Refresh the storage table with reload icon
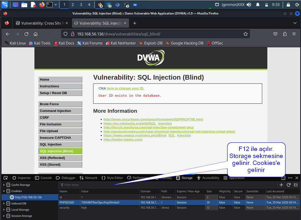 pos(289,185)
